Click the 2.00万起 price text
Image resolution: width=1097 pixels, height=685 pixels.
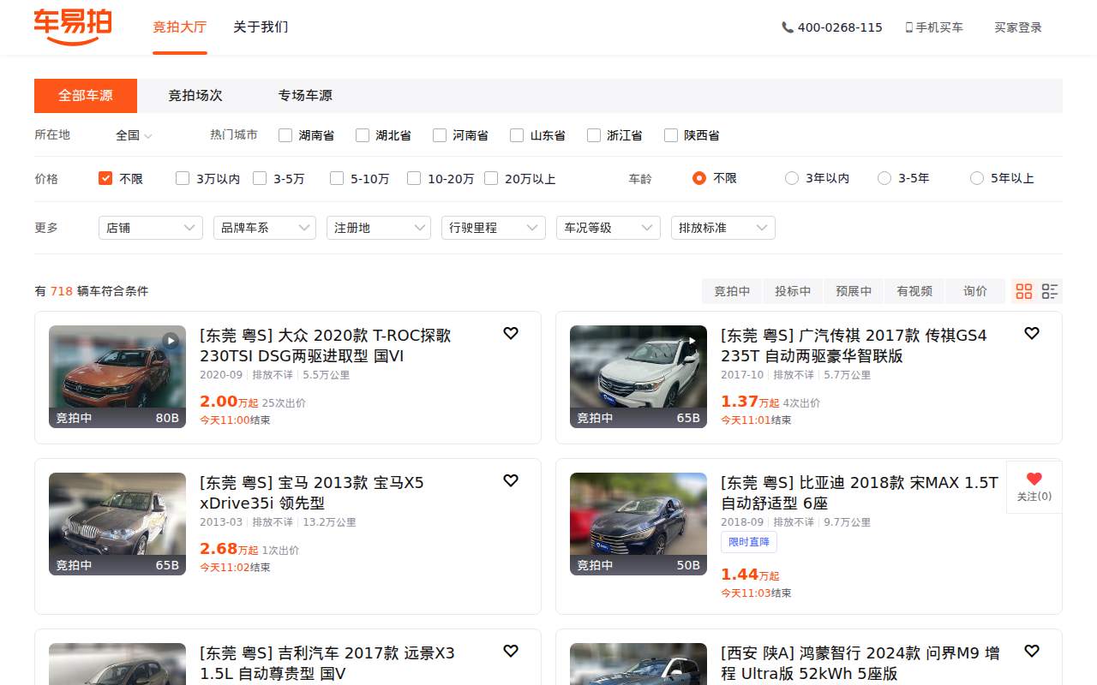(229, 402)
